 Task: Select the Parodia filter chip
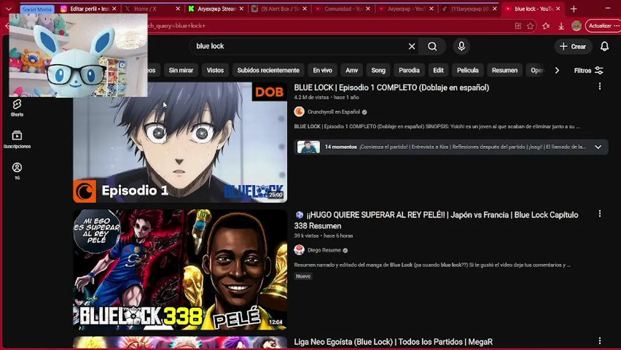409,70
